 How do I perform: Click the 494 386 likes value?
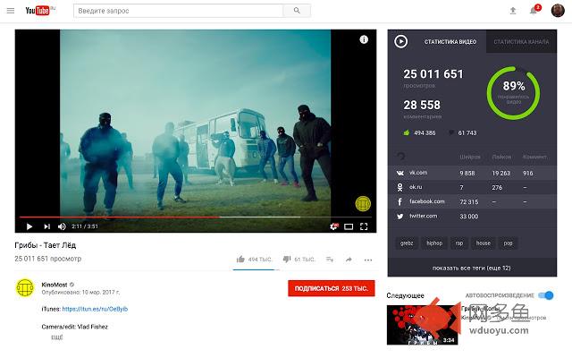click(425, 133)
